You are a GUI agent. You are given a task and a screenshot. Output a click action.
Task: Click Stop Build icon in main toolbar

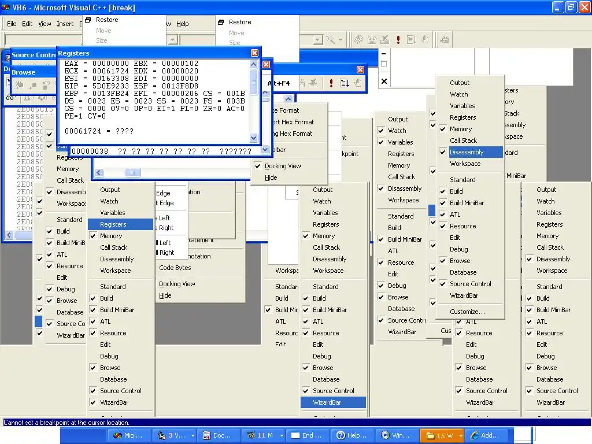[384, 40]
